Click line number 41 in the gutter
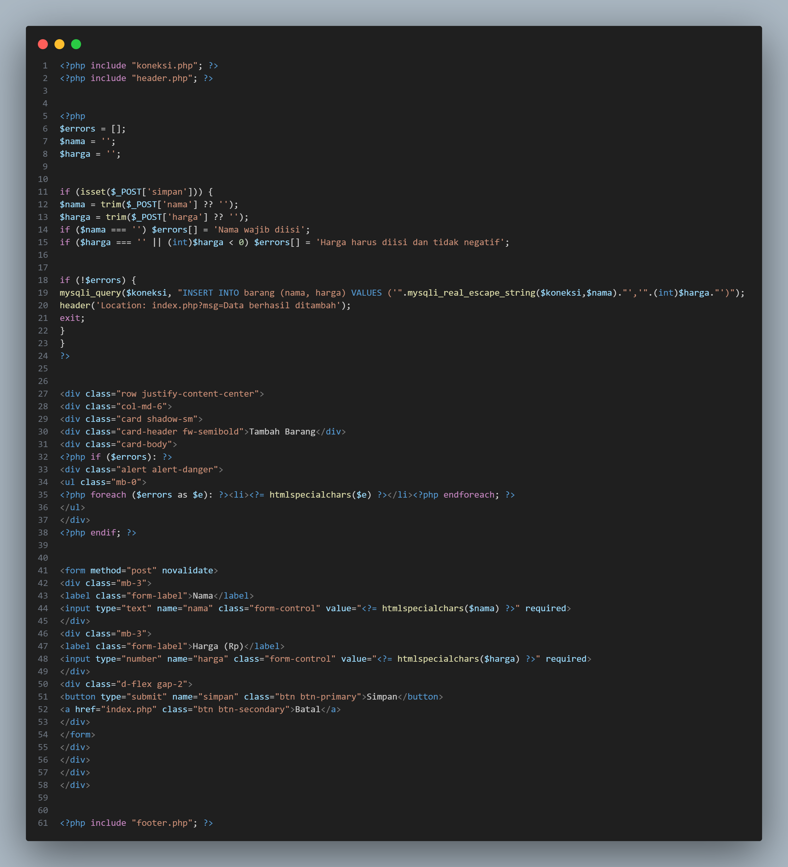Screen dimensions: 788x867 (x=43, y=570)
